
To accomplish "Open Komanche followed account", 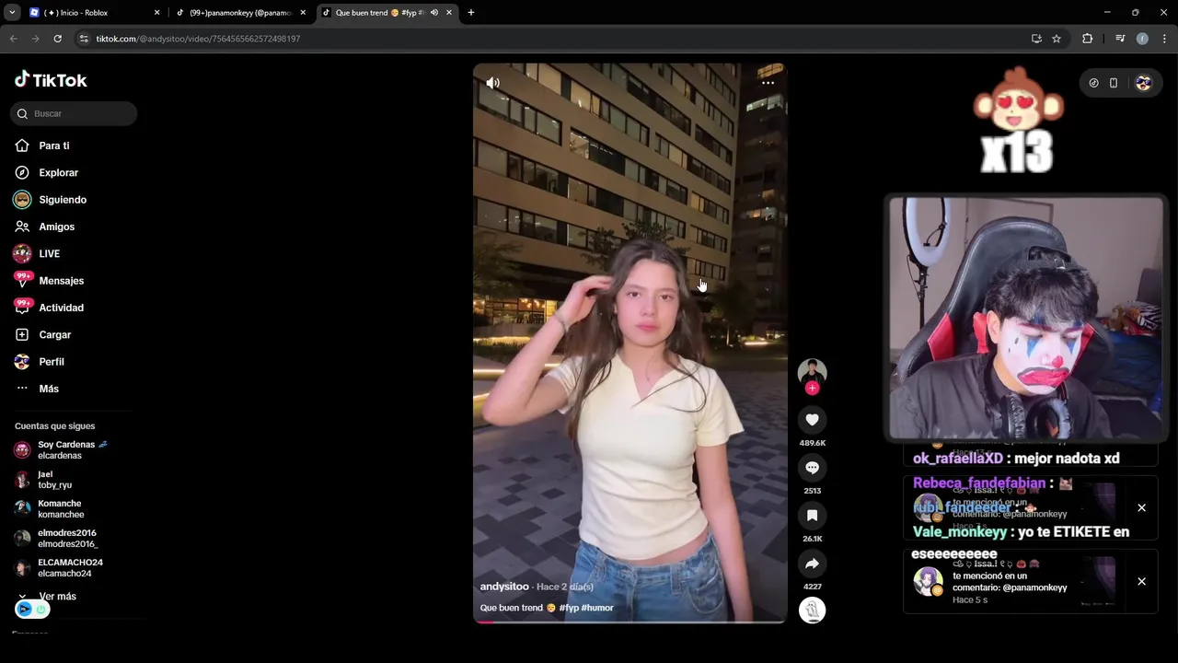I will pos(49,509).
